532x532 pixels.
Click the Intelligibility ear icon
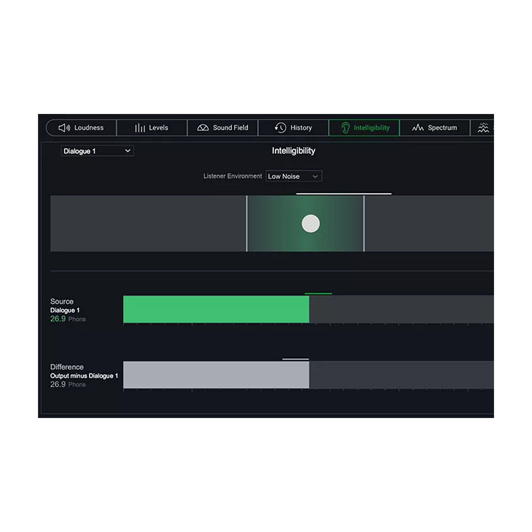345,128
